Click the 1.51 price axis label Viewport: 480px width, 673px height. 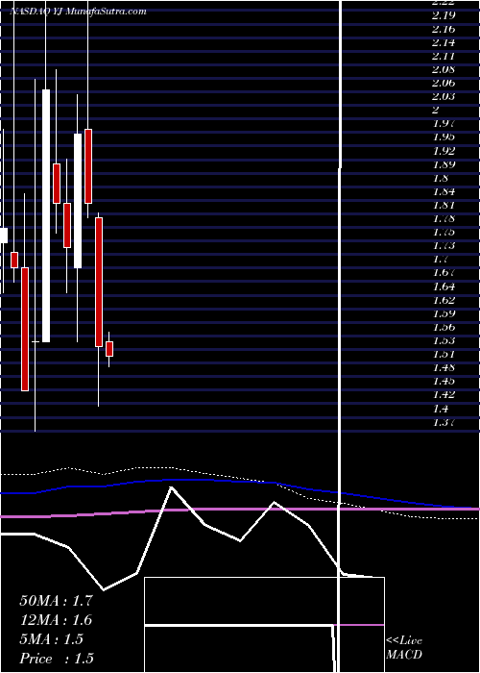pos(444,354)
